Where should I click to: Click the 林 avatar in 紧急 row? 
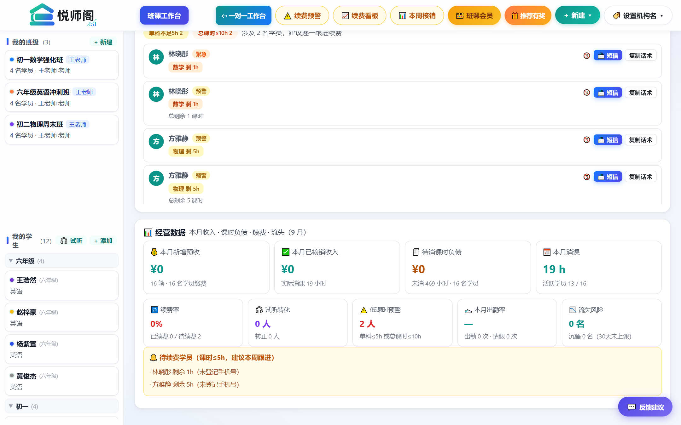[x=156, y=57]
